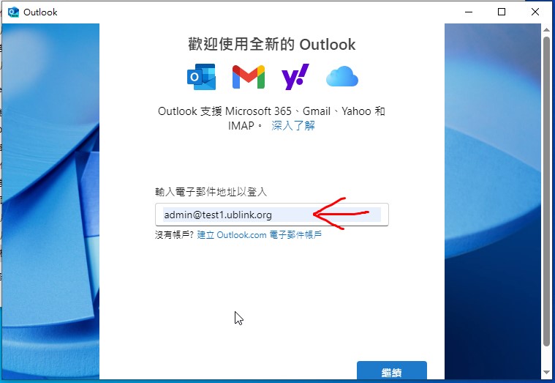Image resolution: width=555 pixels, height=383 pixels.
Task: Minimize the Outlook window
Action: coord(469,12)
